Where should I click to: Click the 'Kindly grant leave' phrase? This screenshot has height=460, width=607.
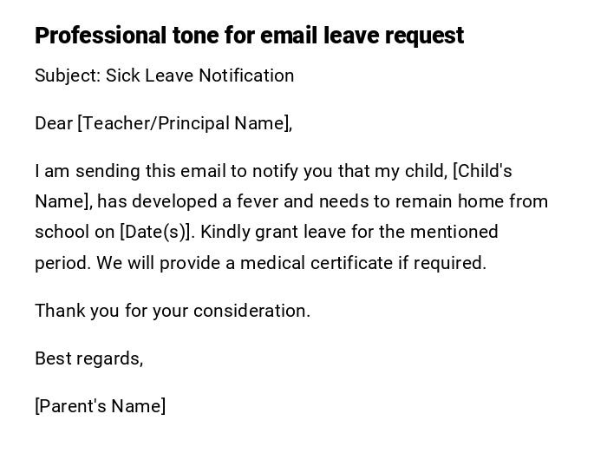[276, 232]
